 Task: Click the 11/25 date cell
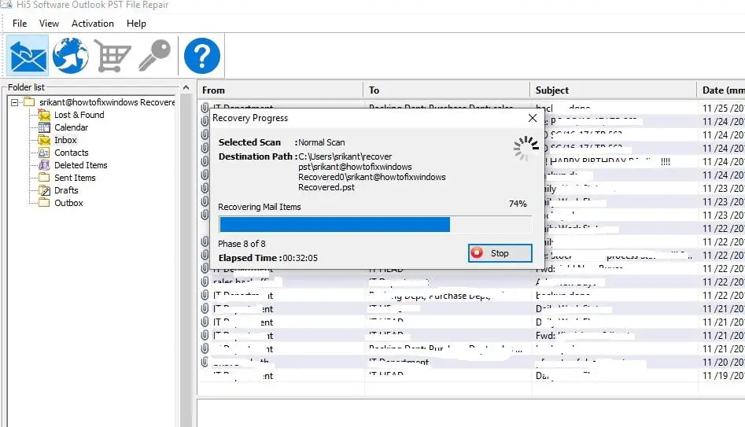724,109
